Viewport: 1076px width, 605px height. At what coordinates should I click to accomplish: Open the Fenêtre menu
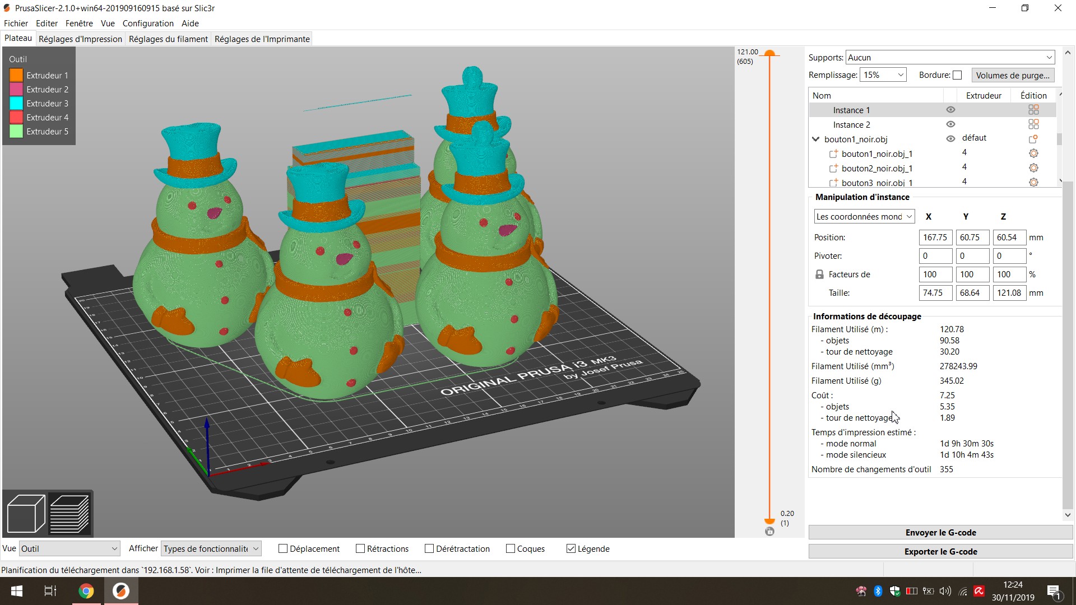coord(79,24)
